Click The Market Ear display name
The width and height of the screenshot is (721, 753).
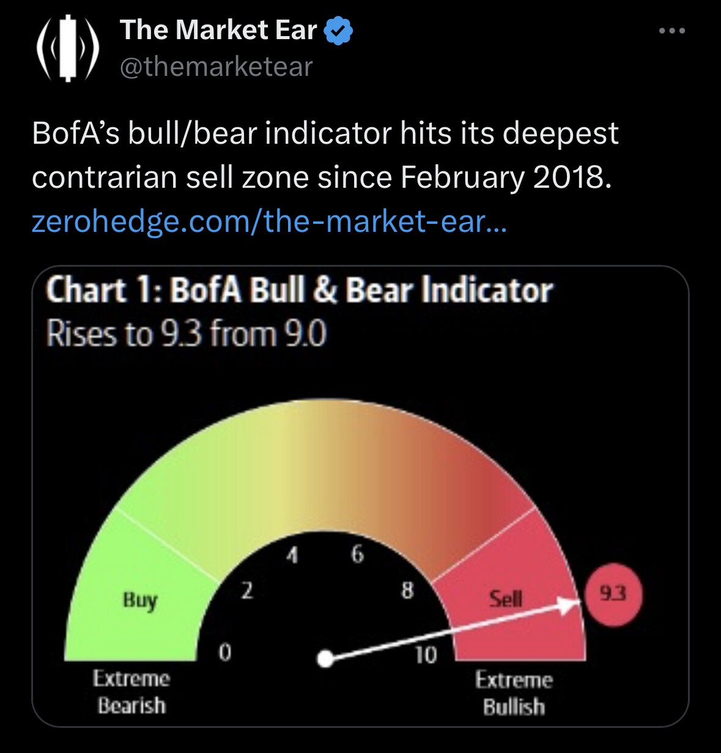pyautogui.click(x=218, y=30)
